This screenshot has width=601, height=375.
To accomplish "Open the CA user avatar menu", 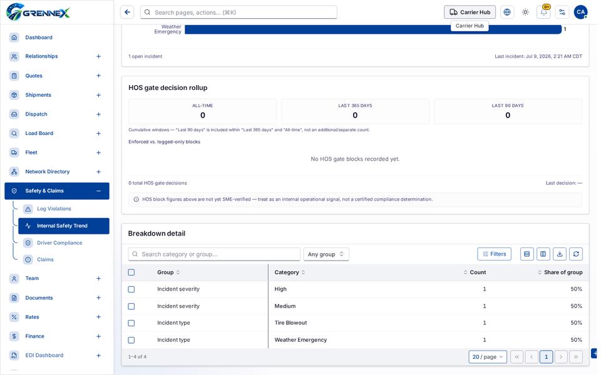I will [580, 12].
